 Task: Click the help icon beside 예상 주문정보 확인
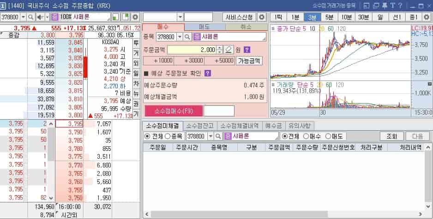(x=208, y=73)
